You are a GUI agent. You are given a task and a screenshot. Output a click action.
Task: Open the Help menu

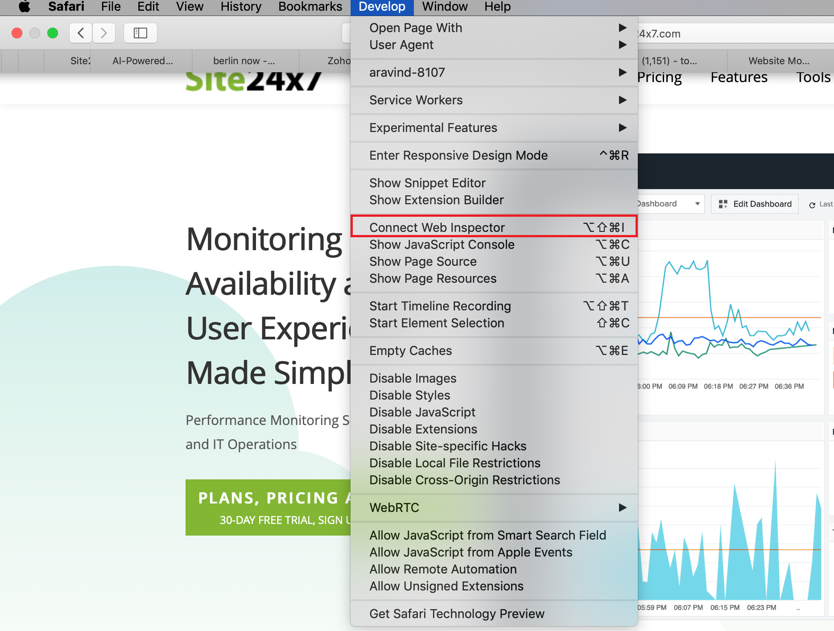click(x=498, y=7)
